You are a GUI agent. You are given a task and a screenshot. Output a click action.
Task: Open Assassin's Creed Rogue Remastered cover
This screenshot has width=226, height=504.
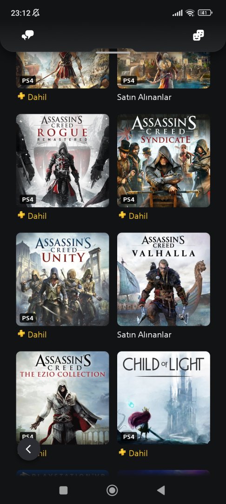63,161
